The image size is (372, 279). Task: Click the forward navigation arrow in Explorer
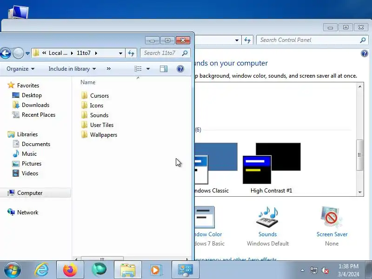click(x=18, y=53)
